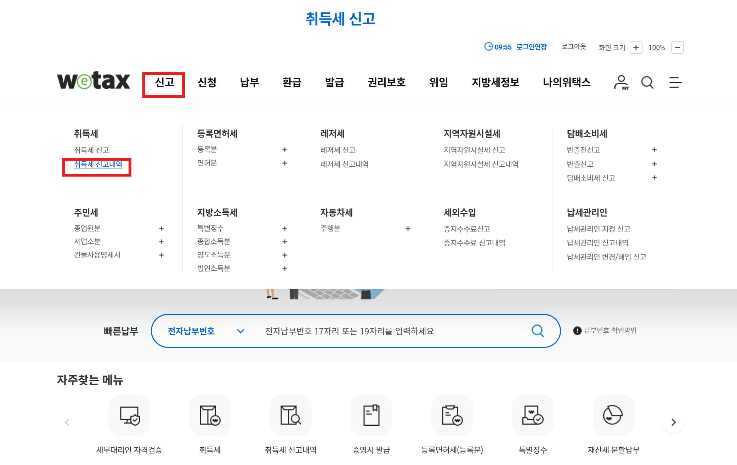Open the 증명서 발급 shortcut icon

371,415
